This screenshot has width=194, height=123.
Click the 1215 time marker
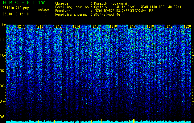pyautogui.click(x=95, y=26)
